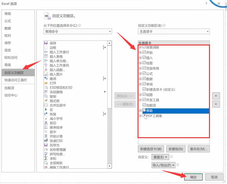
Task: Select the Quick Print (快速打印) icon
Action: pyautogui.click(x=46, y=141)
